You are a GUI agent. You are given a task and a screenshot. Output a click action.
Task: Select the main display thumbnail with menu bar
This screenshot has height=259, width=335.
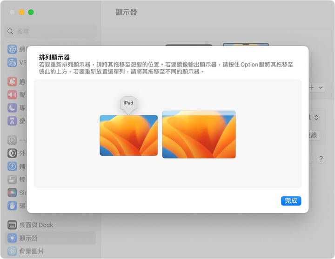point(199,134)
